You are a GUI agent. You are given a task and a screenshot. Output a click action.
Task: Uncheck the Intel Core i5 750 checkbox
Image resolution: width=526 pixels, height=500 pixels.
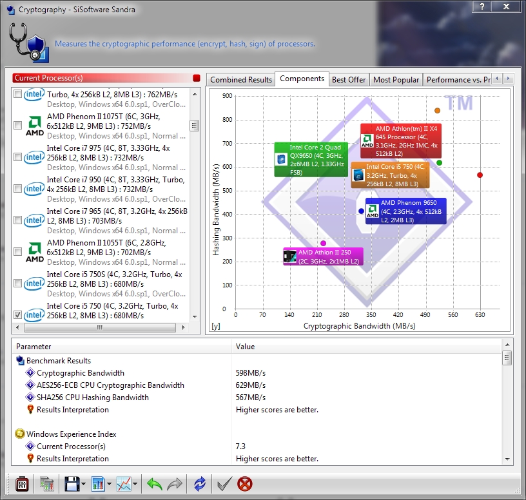tap(18, 314)
